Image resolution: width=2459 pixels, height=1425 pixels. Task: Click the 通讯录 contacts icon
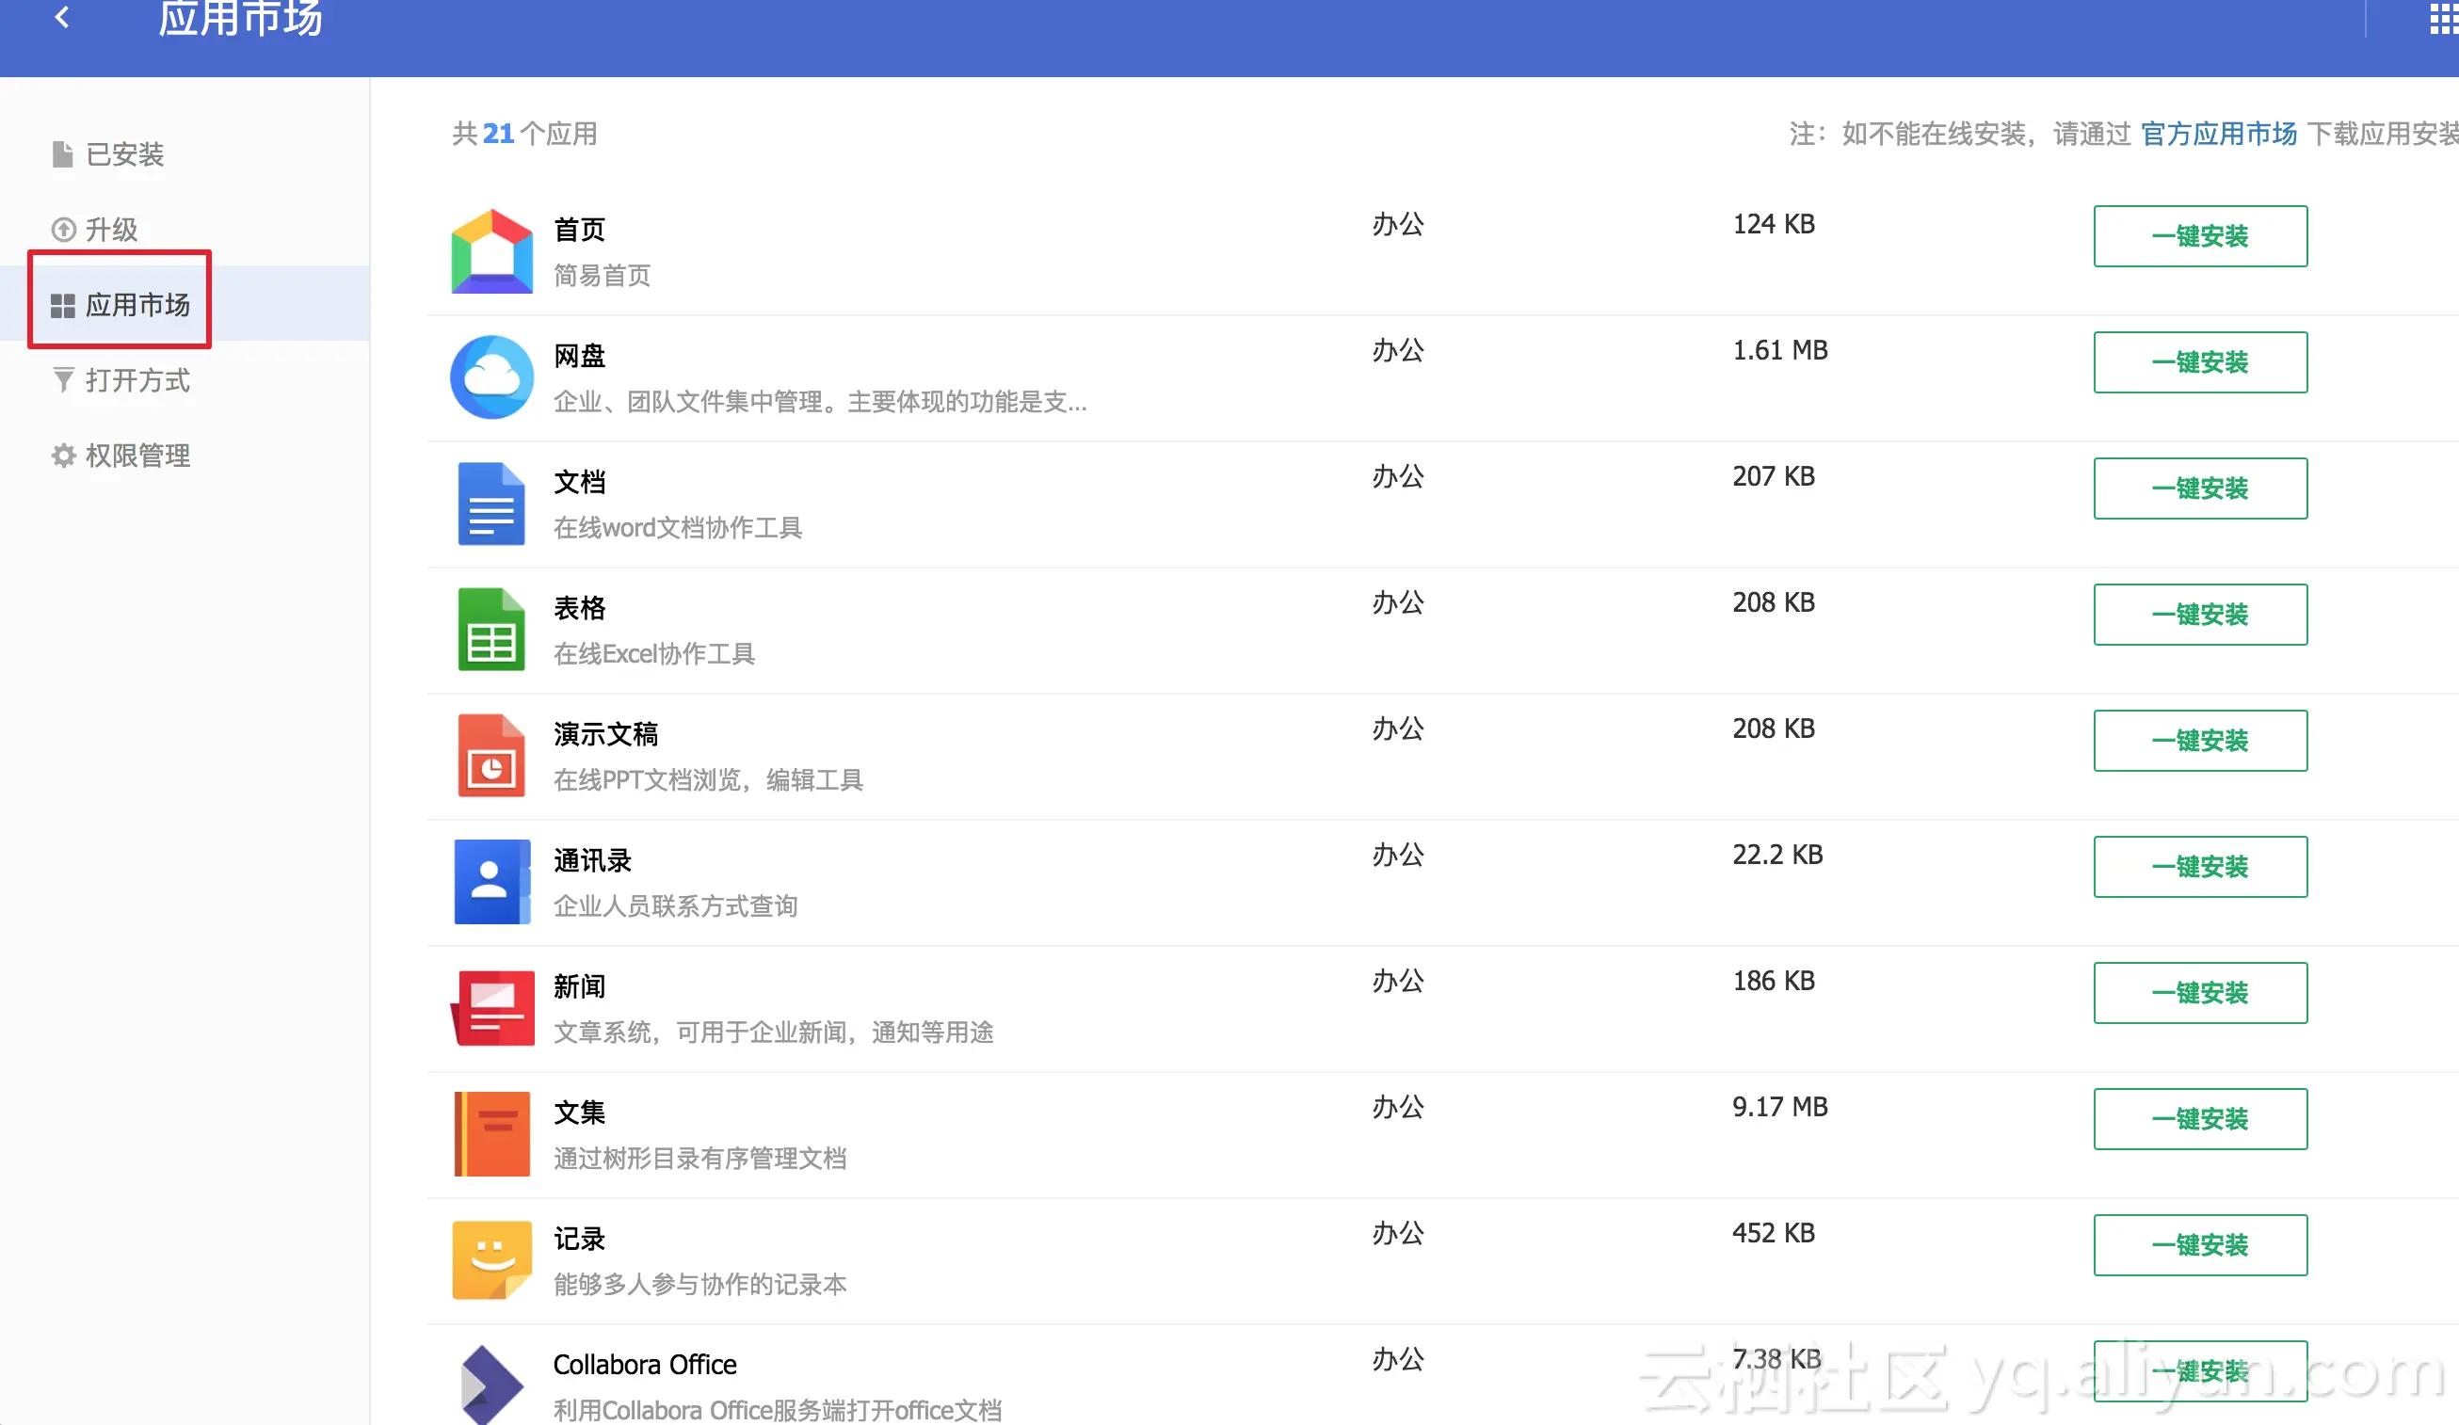pyautogui.click(x=491, y=882)
